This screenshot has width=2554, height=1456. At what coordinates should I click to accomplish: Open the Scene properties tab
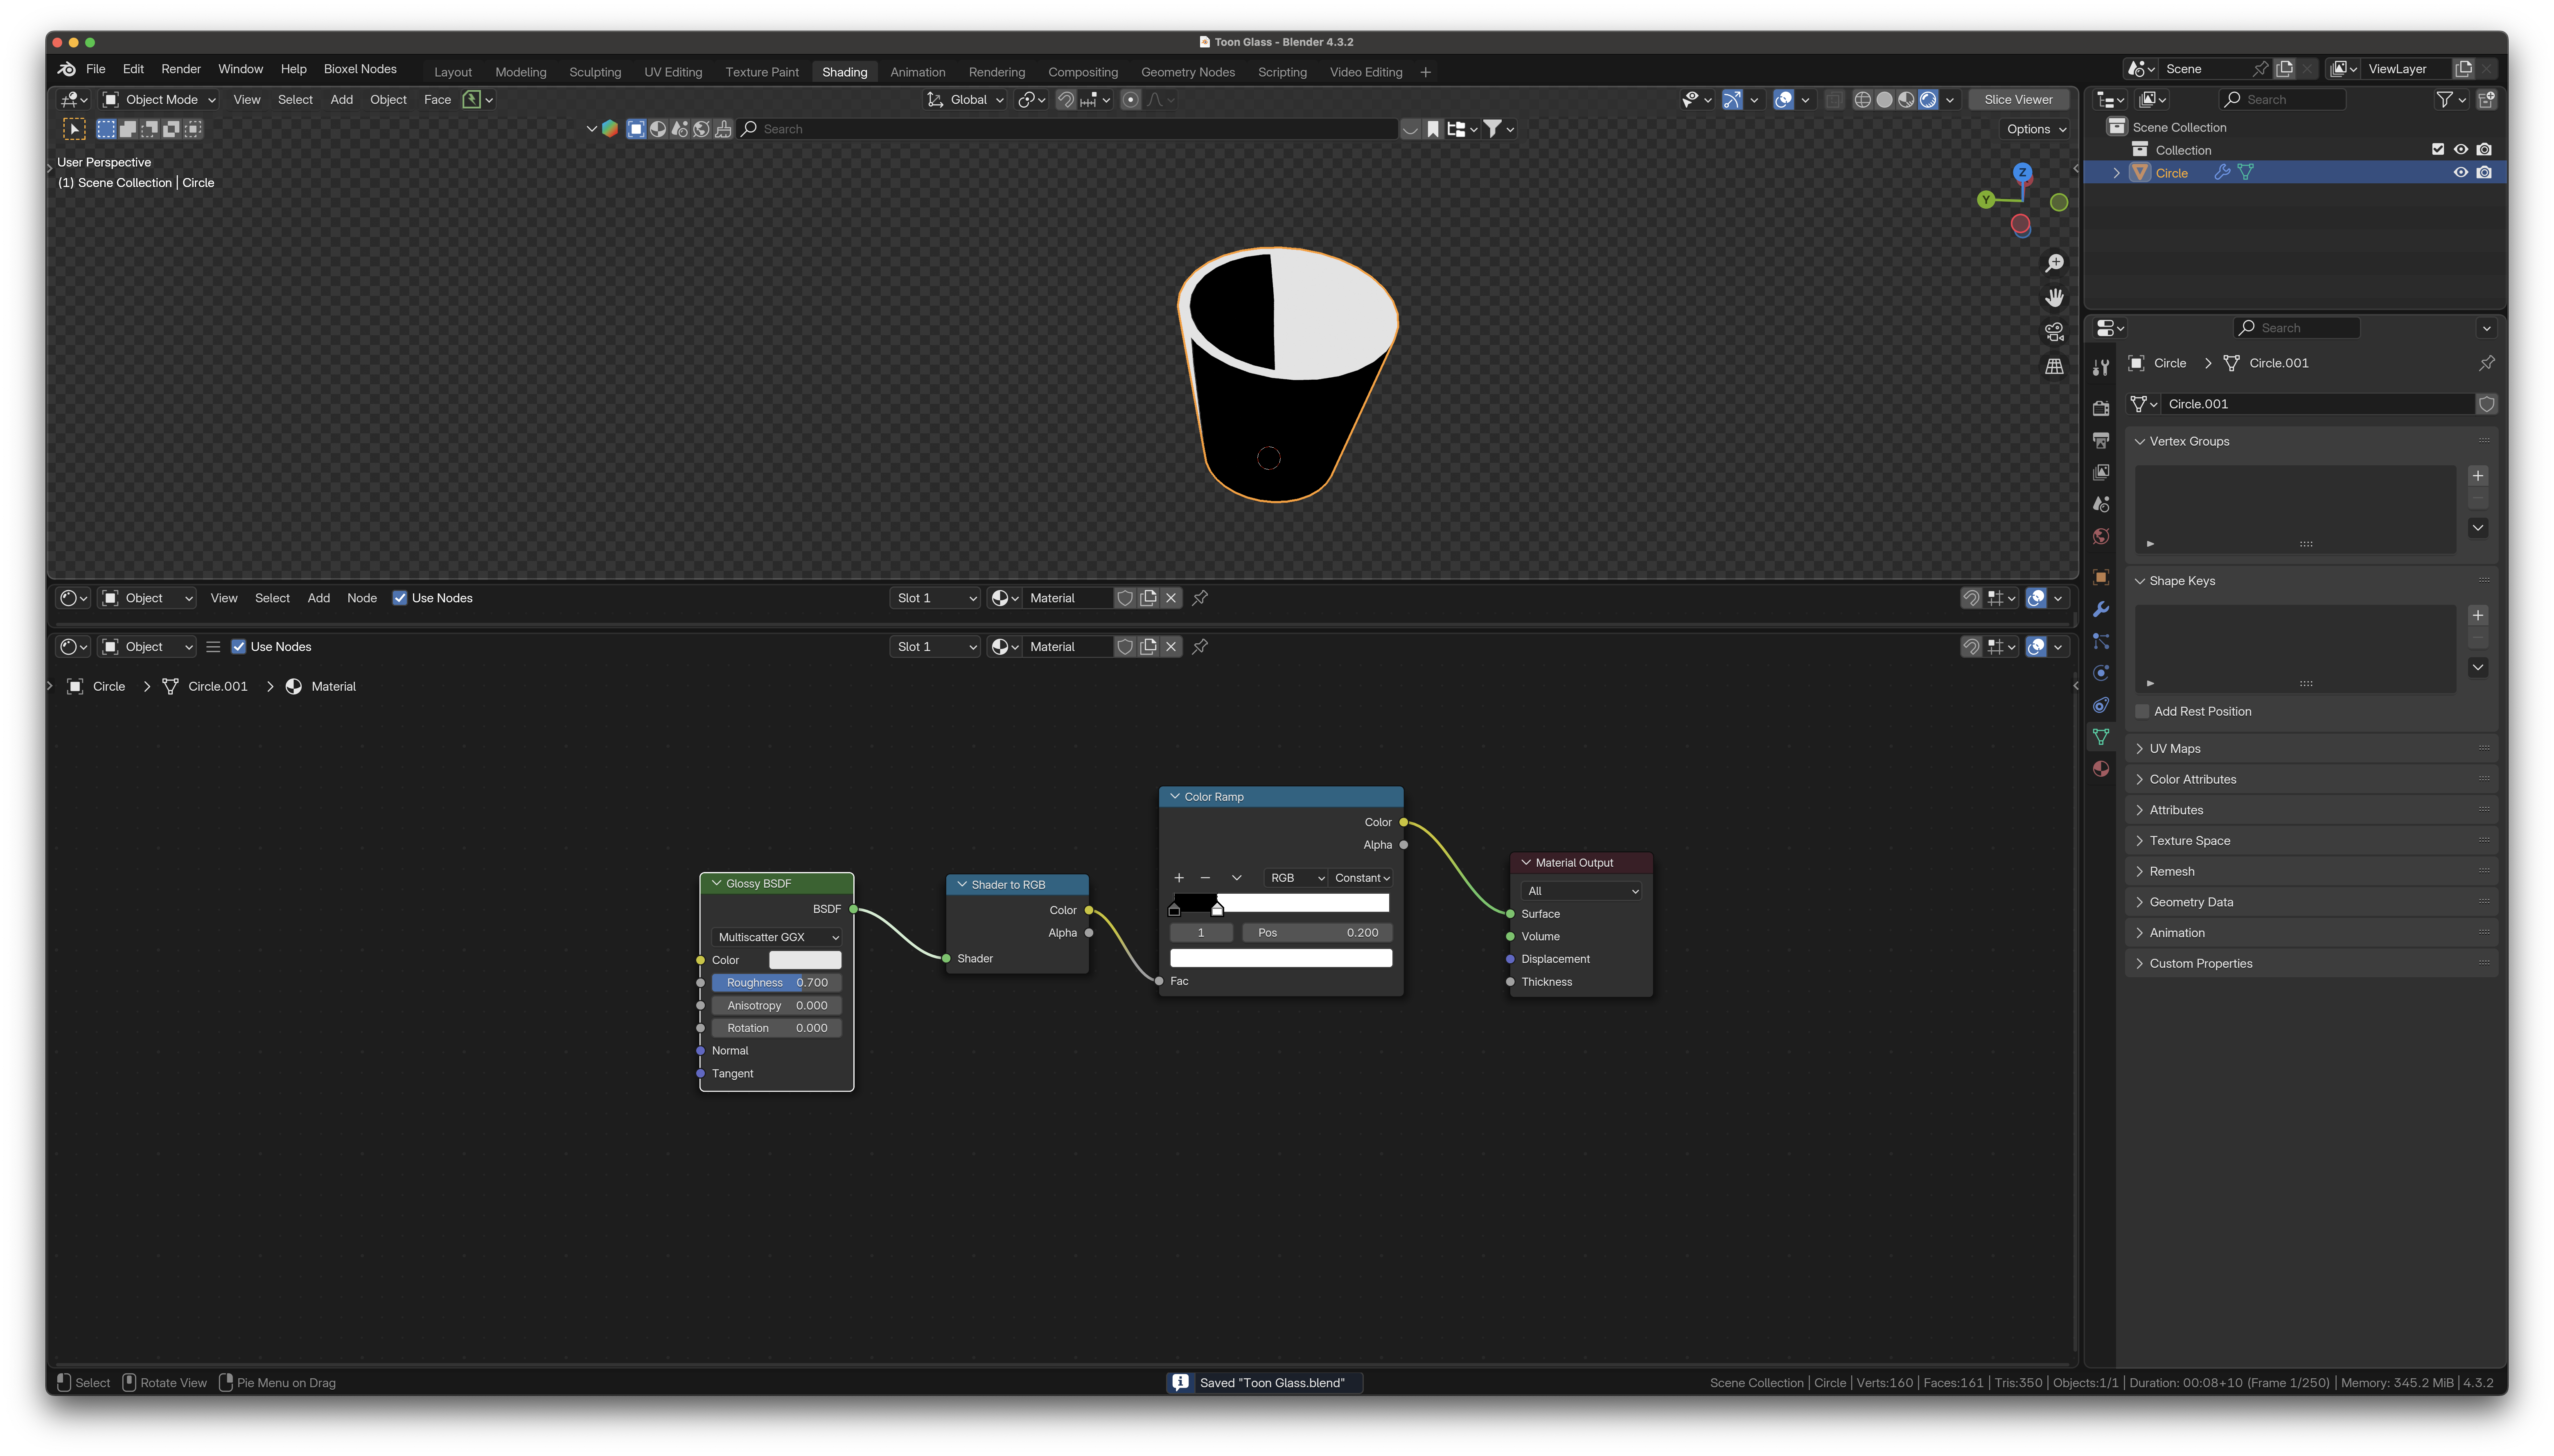2101,504
